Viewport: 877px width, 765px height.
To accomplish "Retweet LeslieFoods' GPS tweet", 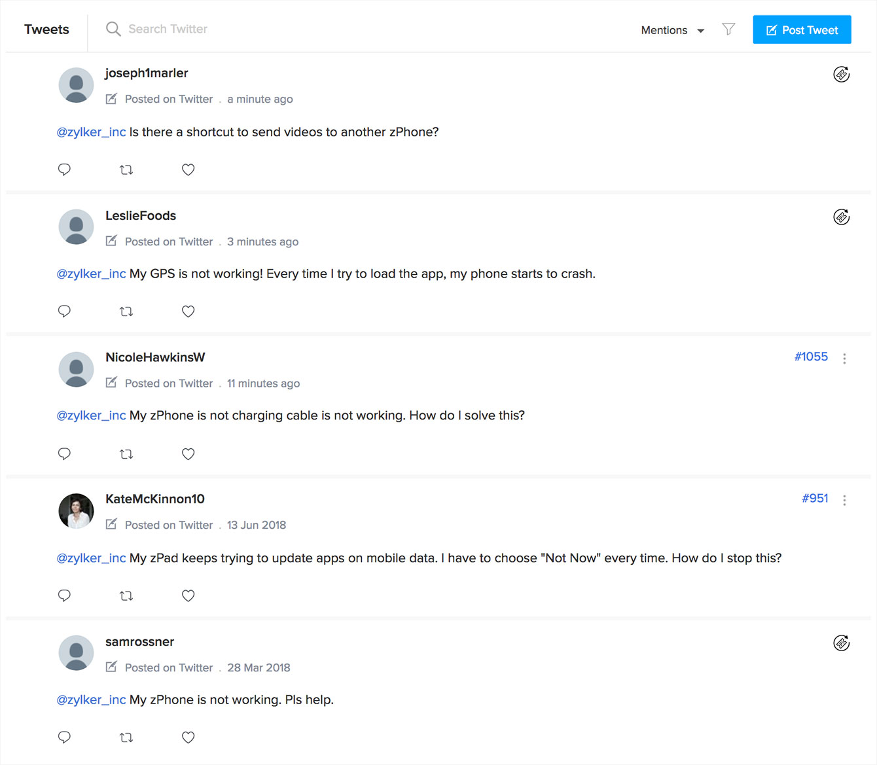I will point(126,311).
